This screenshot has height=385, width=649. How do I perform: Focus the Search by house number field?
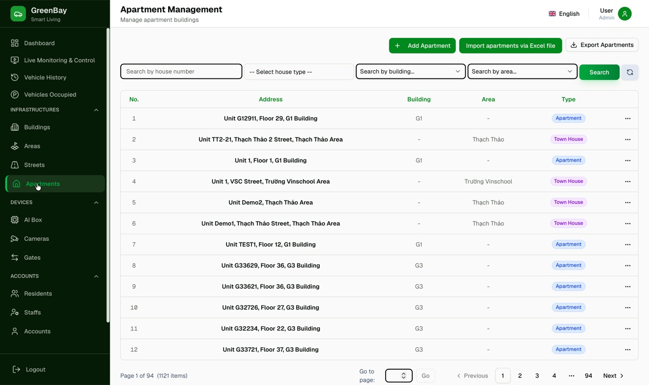[x=181, y=71]
